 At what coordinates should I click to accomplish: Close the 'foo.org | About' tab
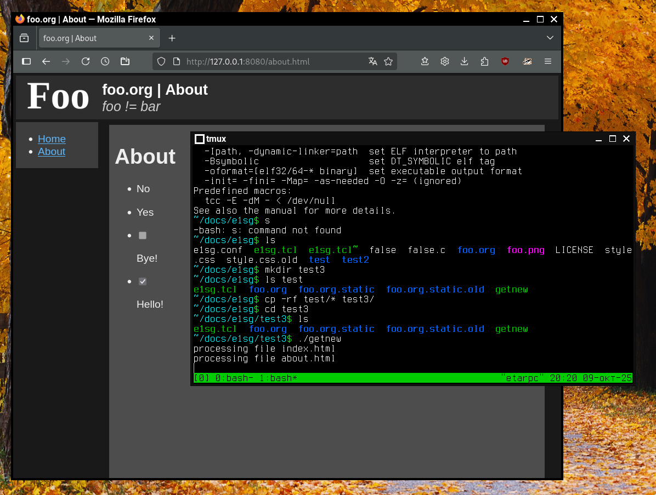(152, 38)
